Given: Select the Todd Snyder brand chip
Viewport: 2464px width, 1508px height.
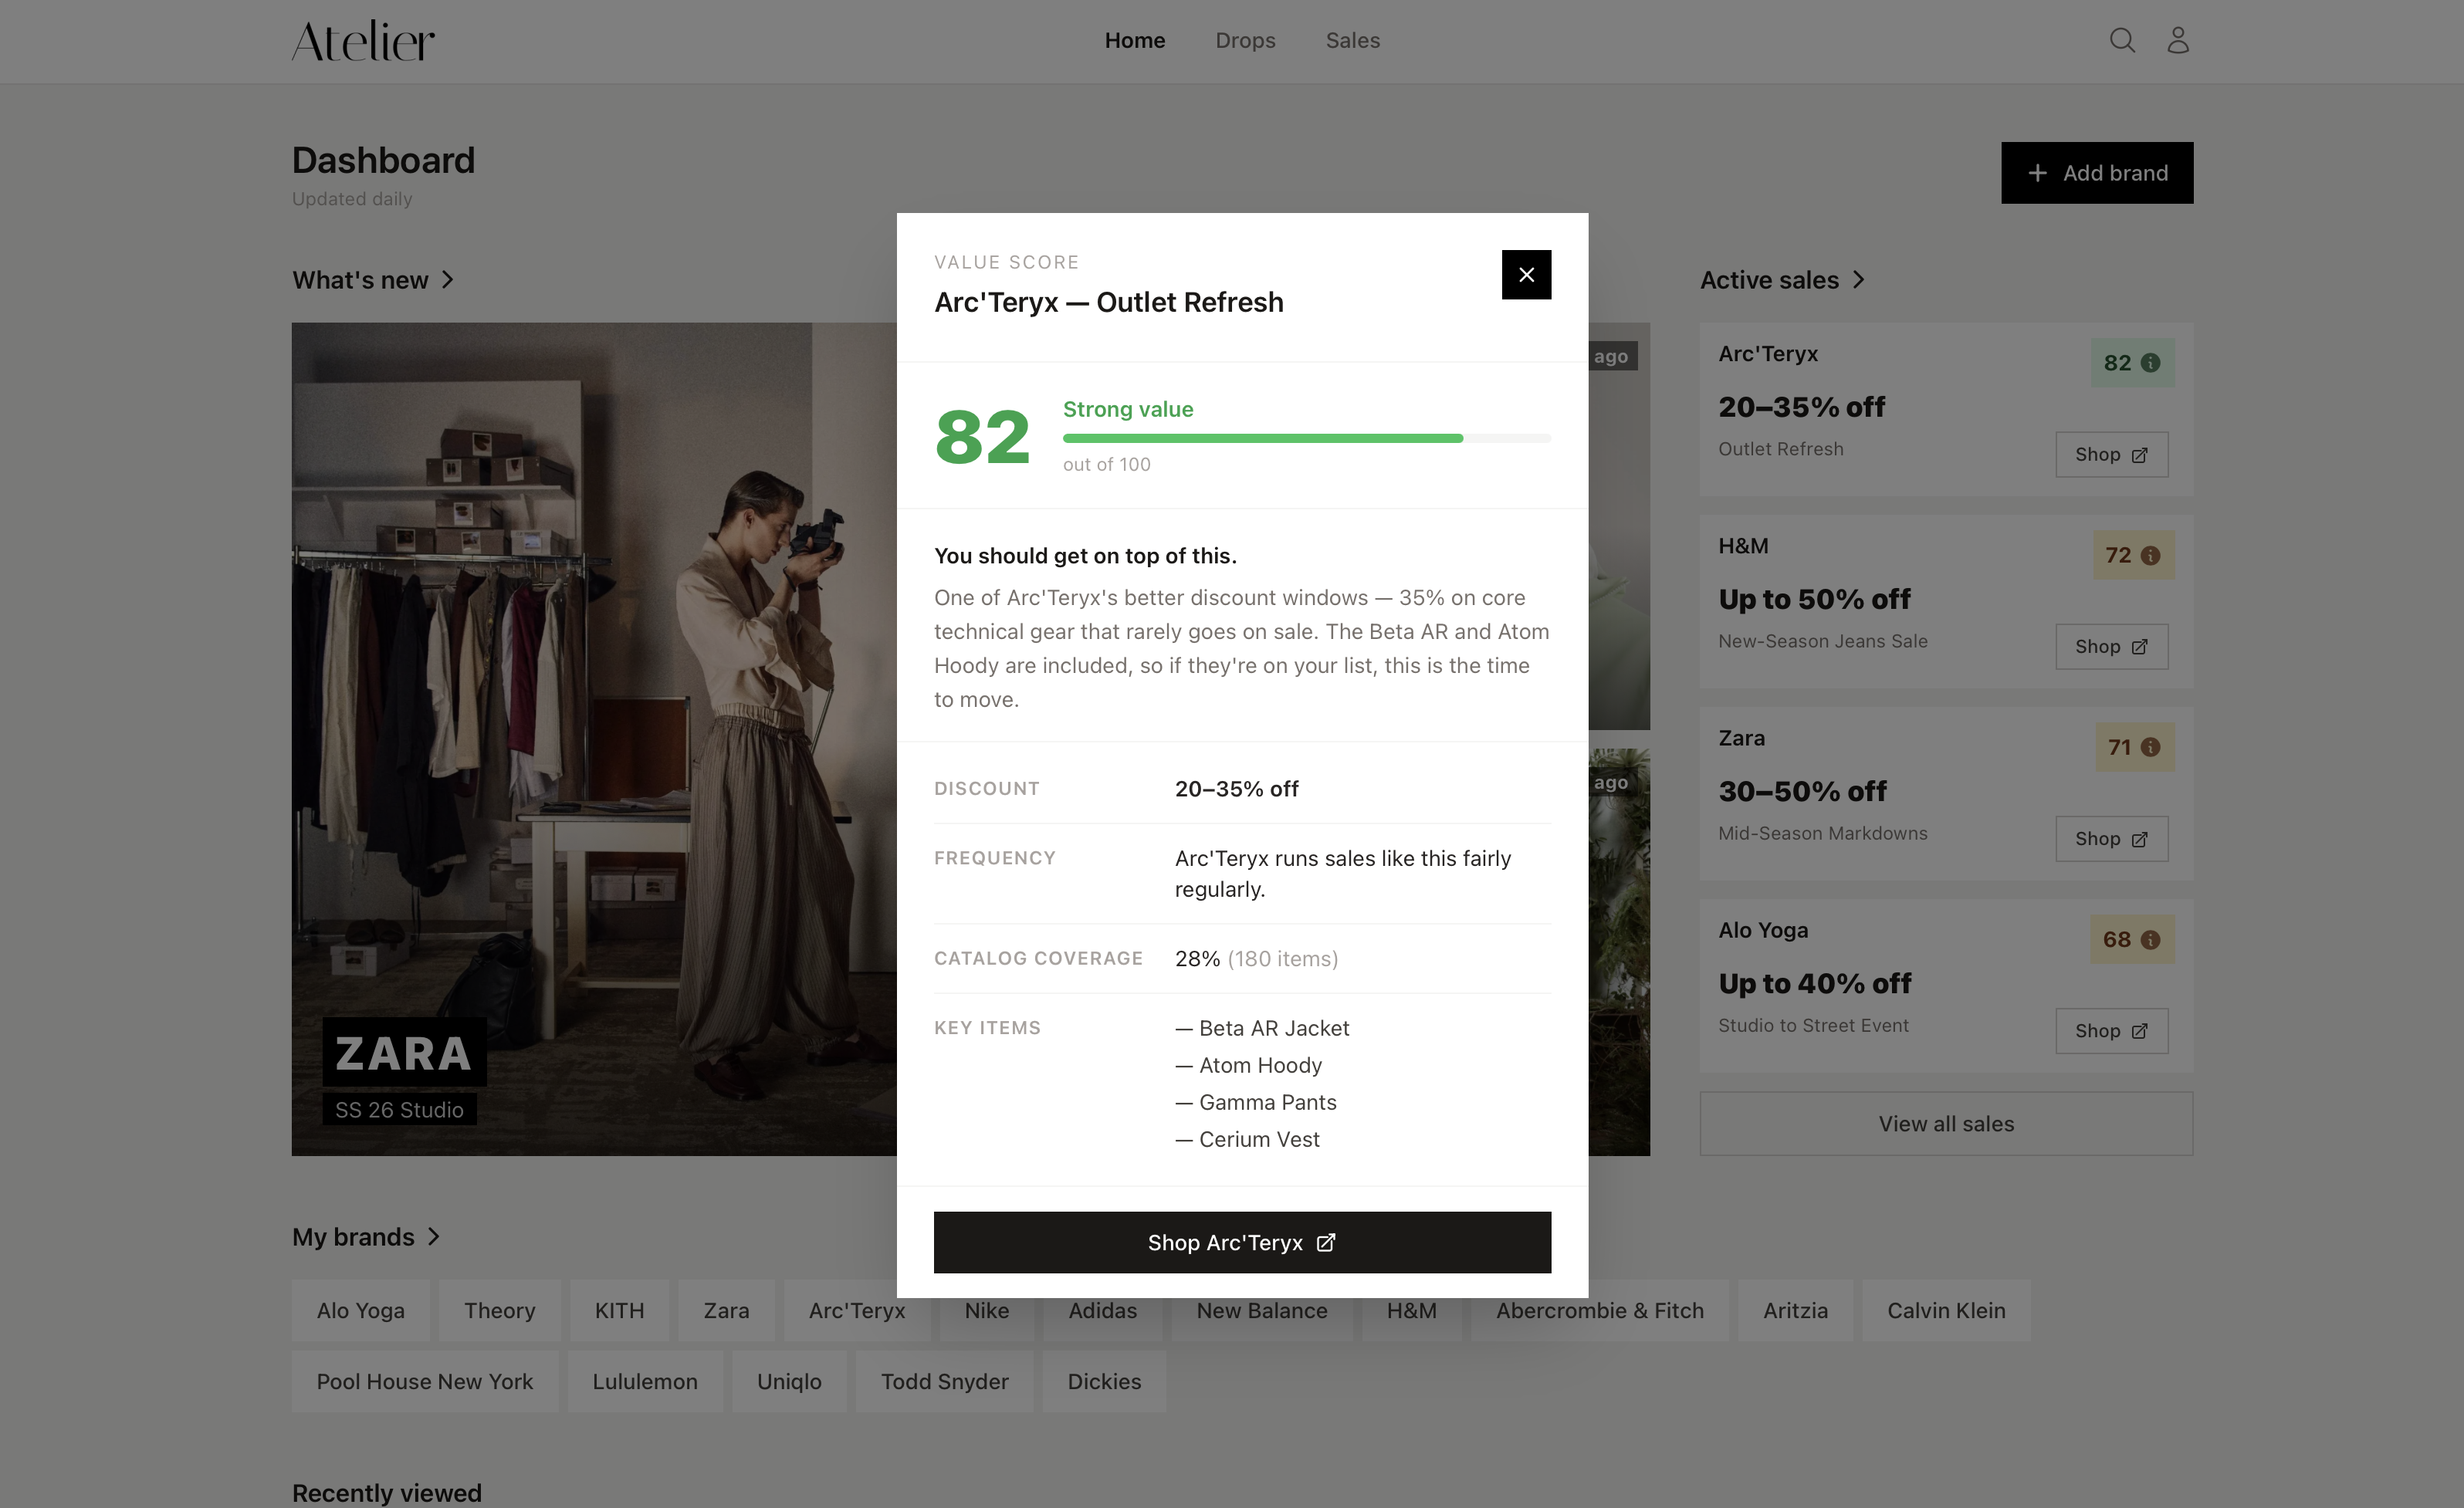Looking at the screenshot, I should (x=944, y=1381).
